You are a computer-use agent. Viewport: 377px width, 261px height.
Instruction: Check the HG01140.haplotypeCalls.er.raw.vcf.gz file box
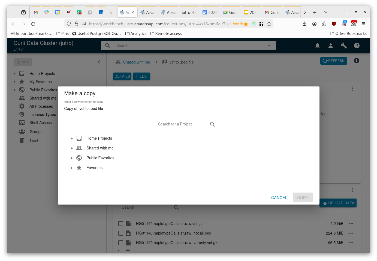121,224
